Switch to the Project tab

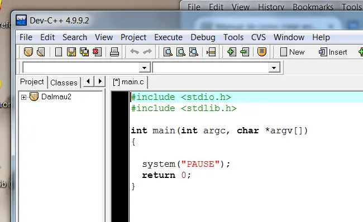(32, 82)
